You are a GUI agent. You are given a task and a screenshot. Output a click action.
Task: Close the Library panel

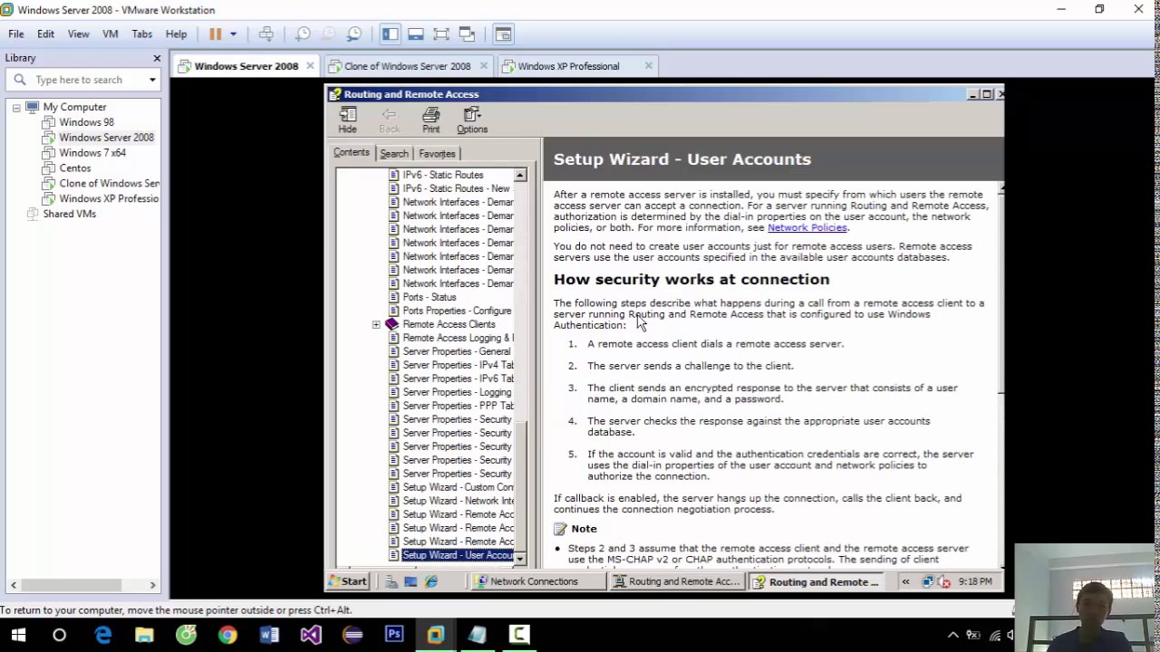[157, 58]
